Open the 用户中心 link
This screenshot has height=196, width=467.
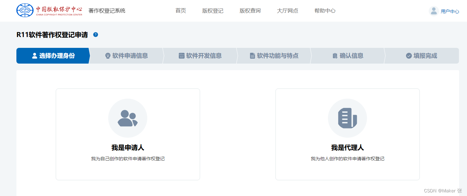450,11
